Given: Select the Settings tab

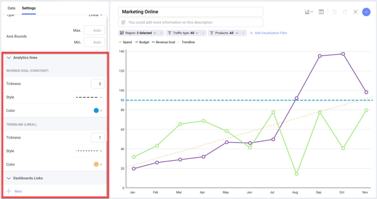Looking at the screenshot, I should (x=29, y=8).
